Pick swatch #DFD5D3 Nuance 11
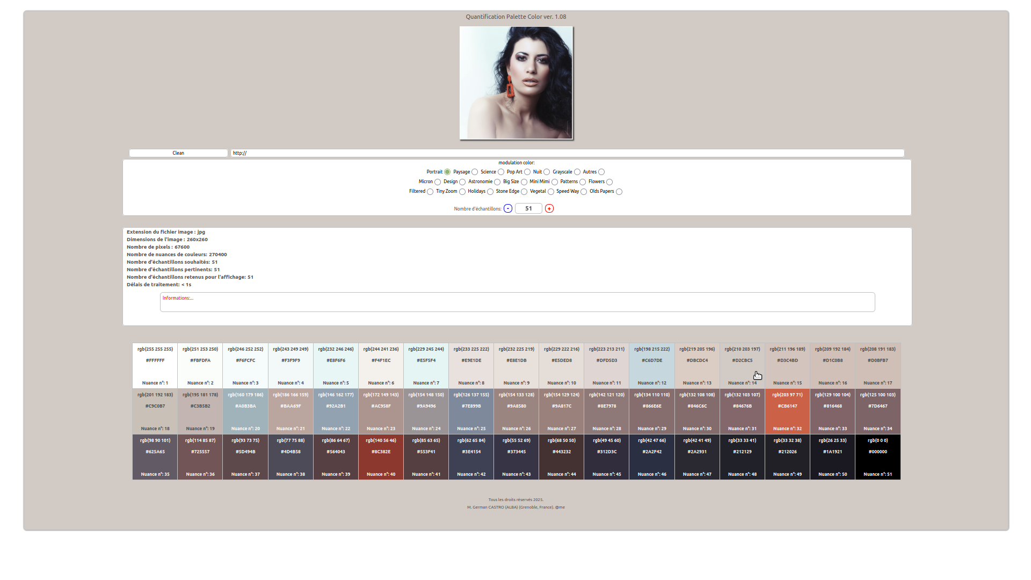Image resolution: width=1031 pixels, height=580 pixels. (x=607, y=366)
